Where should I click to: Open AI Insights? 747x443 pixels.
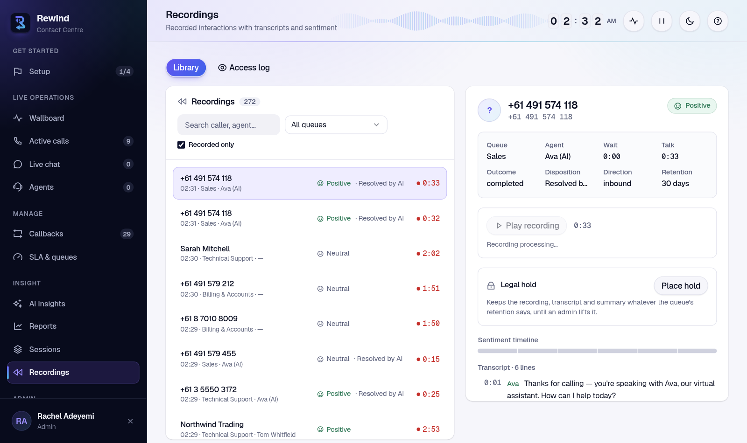73,304
